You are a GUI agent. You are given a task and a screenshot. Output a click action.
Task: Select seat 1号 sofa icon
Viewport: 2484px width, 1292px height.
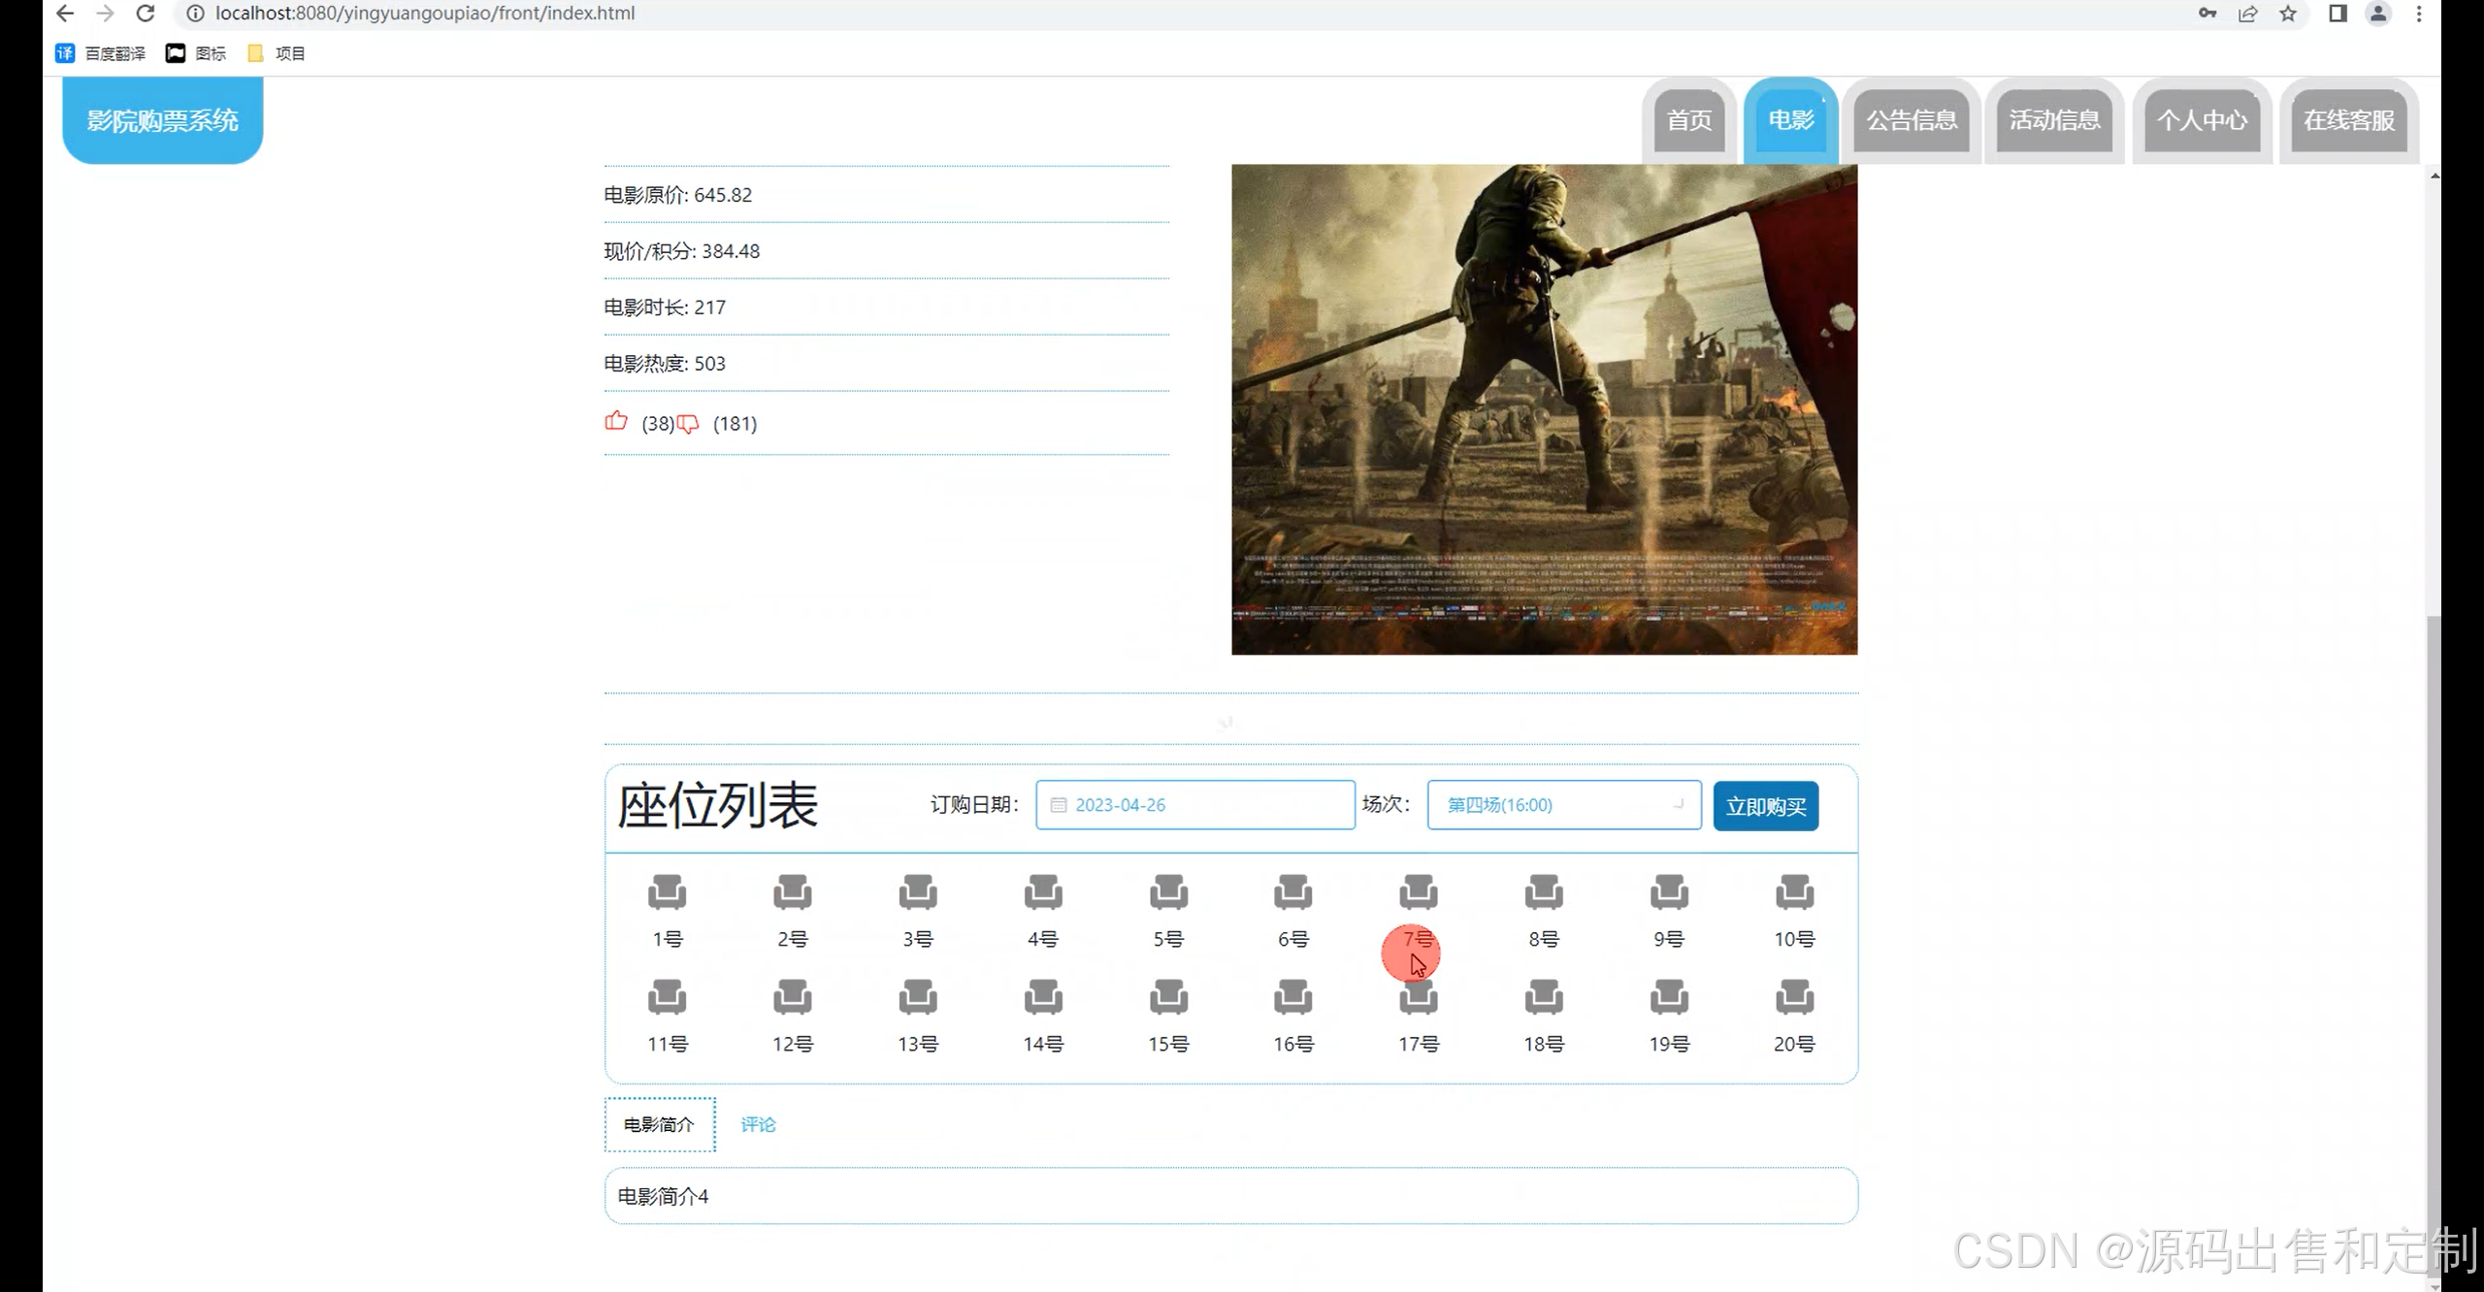(667, 892)
